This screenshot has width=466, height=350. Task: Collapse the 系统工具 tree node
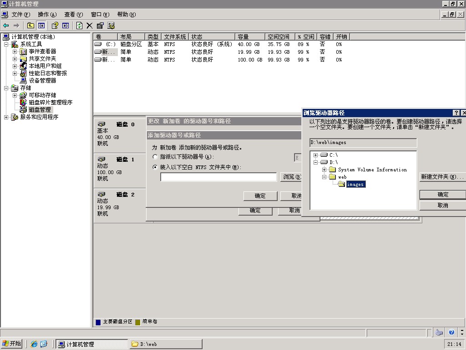coord(6,44)
